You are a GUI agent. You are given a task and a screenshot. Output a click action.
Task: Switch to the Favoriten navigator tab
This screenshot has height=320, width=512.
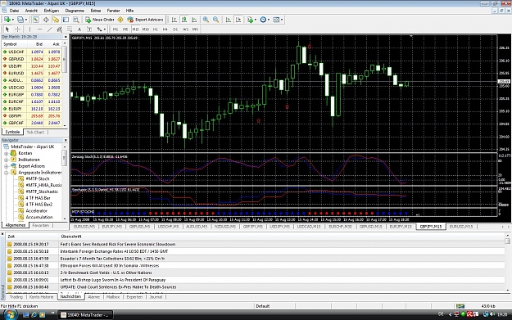[41, 225]
